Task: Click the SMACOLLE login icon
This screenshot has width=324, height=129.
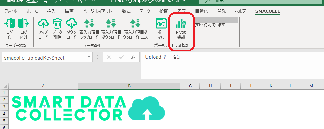Action: pos(10,23)
